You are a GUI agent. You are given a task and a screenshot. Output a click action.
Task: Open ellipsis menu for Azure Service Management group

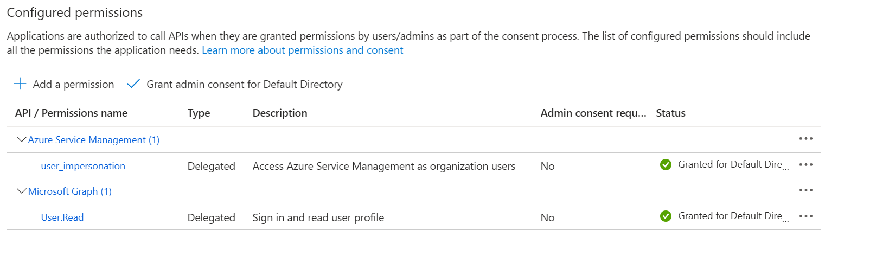tap(806, 139)
